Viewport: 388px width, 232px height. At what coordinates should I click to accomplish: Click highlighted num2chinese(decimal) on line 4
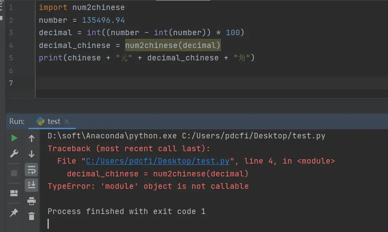pyautogui.click(x=173, y=45)
